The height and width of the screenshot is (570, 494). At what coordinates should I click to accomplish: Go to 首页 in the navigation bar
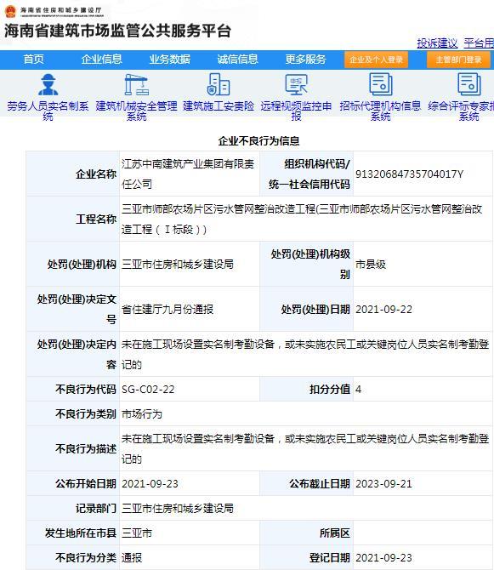click(33, 60)
